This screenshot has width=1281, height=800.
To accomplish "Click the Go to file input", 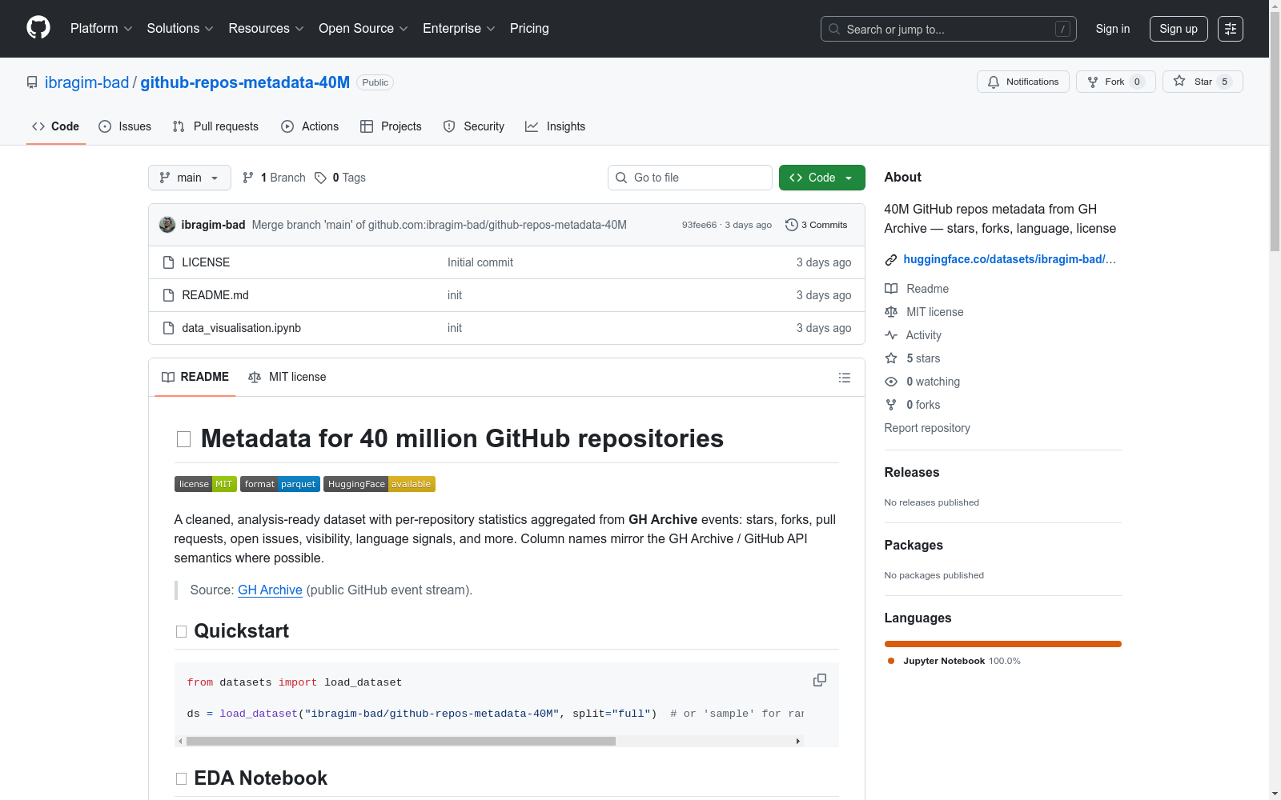I will (690, 178).
